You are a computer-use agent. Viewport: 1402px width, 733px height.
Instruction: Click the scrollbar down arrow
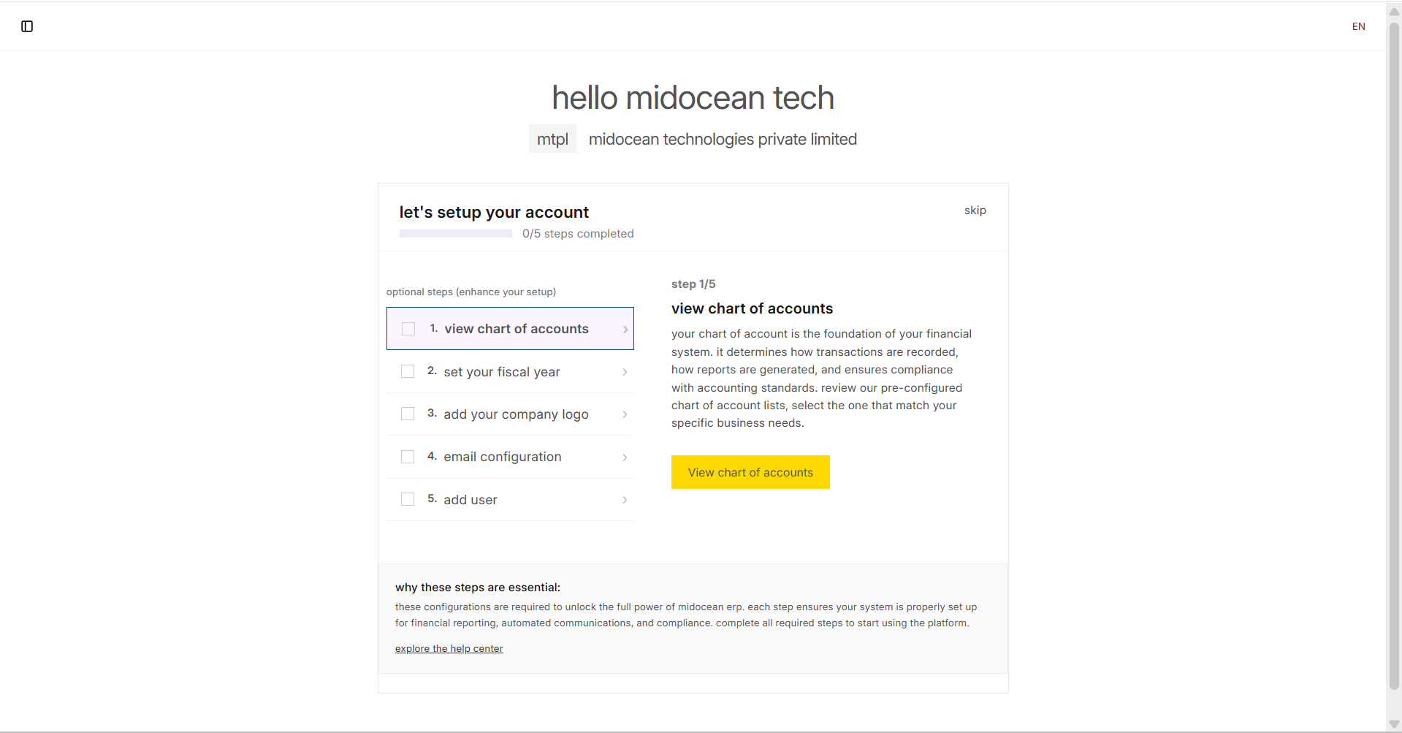pyautogui.click(x=1393, y=724)
